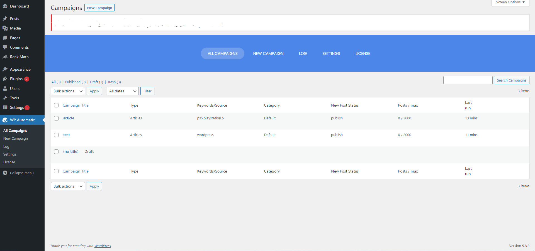Open the LOG tab in WP Automatic
535x251 pixels.
point(303,53)
